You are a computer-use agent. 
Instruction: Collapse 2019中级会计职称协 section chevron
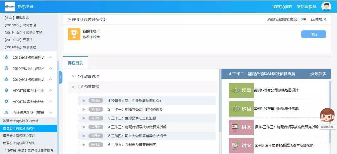(51, 68)
